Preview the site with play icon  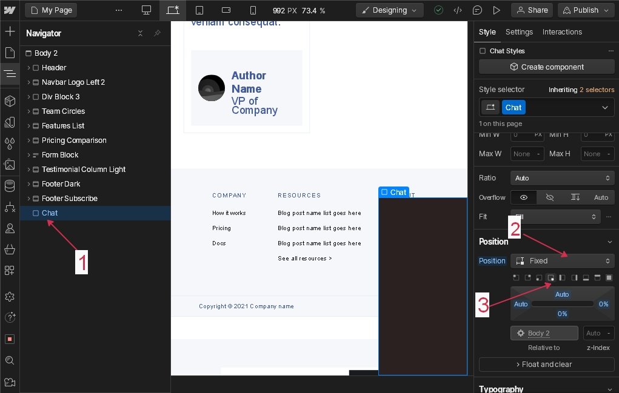497,10
